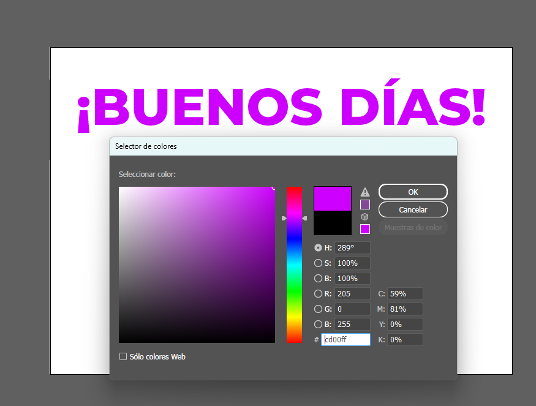This screenshot has width=536, height=406.
Task: Click the web-safe color cube icon
Action: pos(364,217)
